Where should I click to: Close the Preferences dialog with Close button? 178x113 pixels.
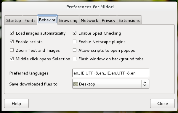click(x=162, y=104)
